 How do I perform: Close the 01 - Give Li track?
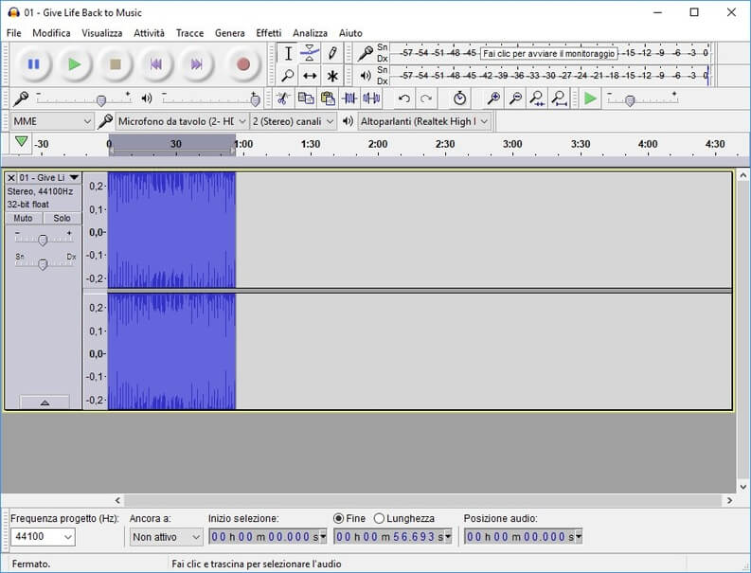coord(11,178)
